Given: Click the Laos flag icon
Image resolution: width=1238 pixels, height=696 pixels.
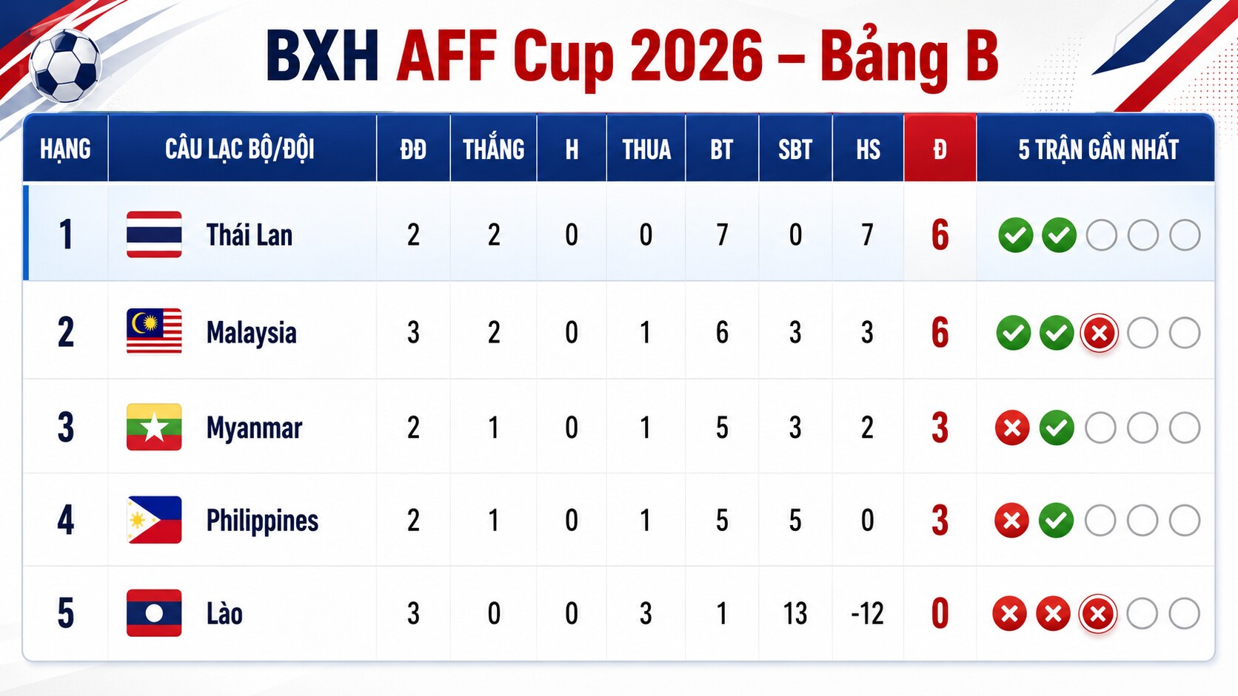Looking at the screenshot, I should click(154, 613).
